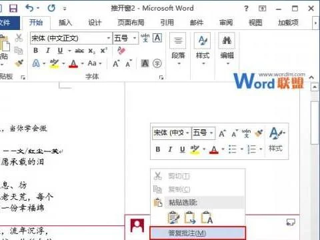The height and width of the screenshot is (240, 320).
Task: Open the 加载项 tab
Action: [x=289, y=23]
